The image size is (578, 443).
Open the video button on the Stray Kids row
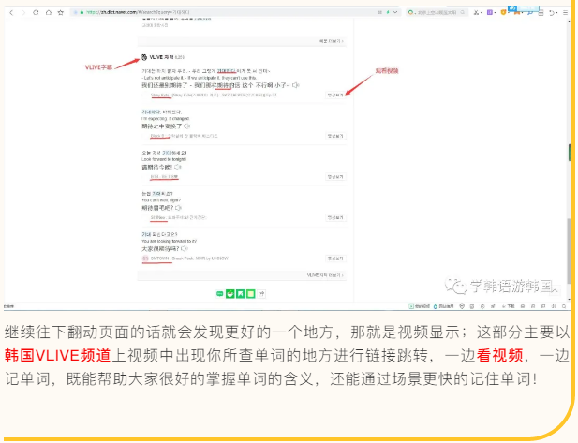(335, 96)
